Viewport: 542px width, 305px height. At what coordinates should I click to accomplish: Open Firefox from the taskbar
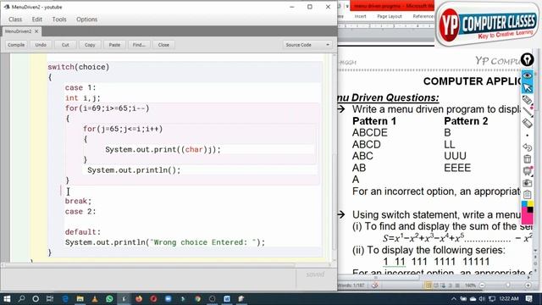tap(139, 298)
